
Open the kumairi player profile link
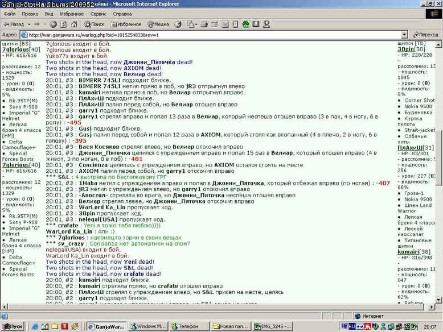point(408,252)
